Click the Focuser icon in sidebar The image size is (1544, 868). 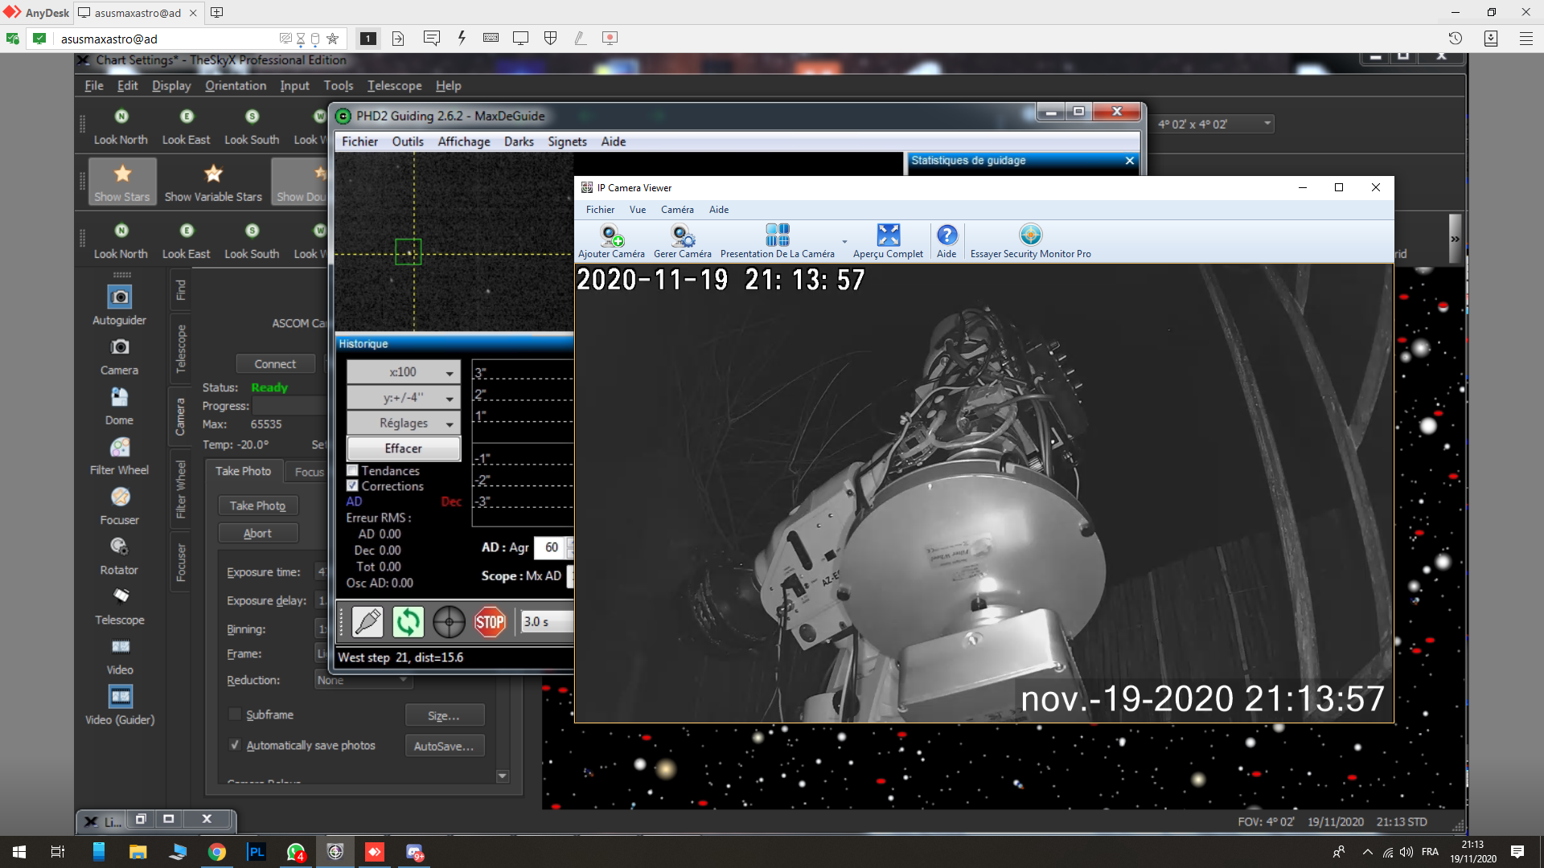pos(120,497)
